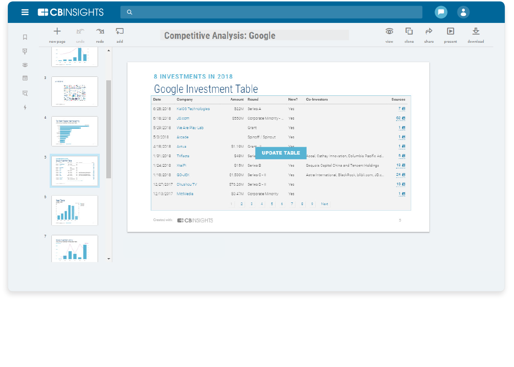The width and height of the screenshot is (514, 367).
Task: Select slide 7 thumbnail
Action: (x=75, y=248)
